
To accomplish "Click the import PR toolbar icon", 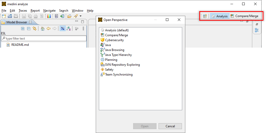I will pos(10,16).
